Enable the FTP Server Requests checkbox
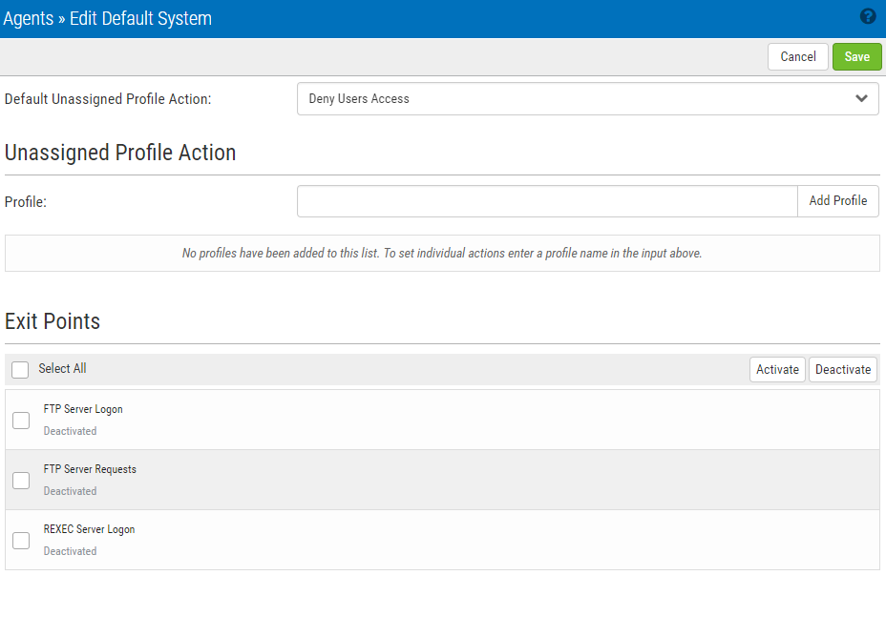This screenshot has height=637, width=886. [21, 481]
